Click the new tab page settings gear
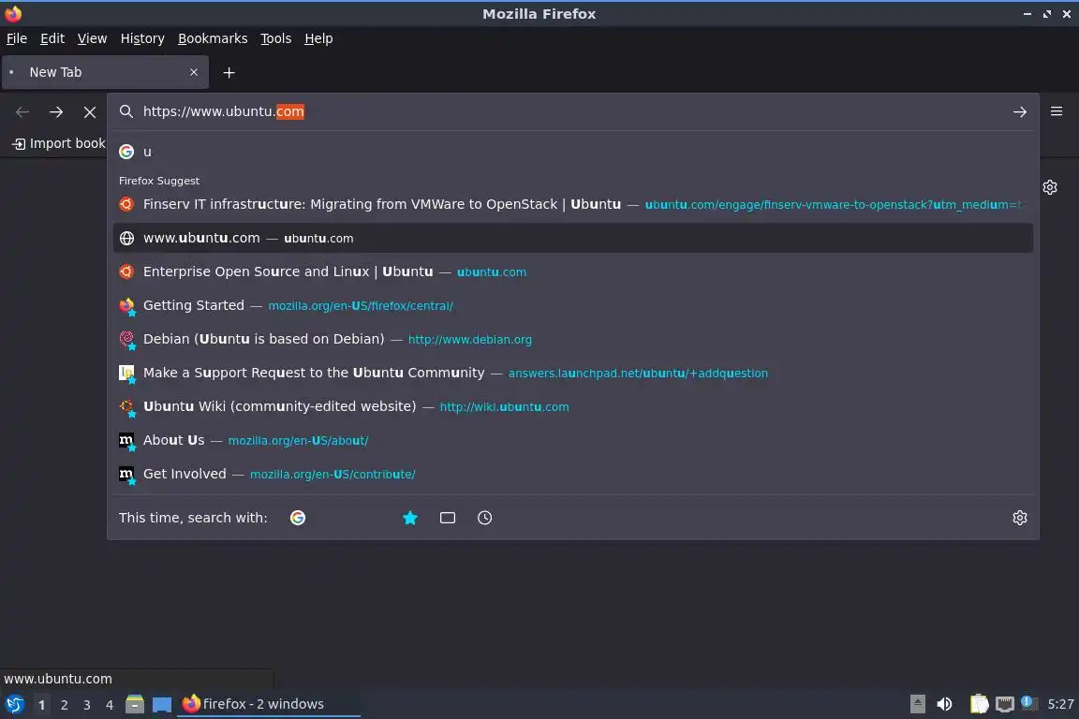Image resolution: width=1079 pixels, height=719 pixels. point(1049,187)
